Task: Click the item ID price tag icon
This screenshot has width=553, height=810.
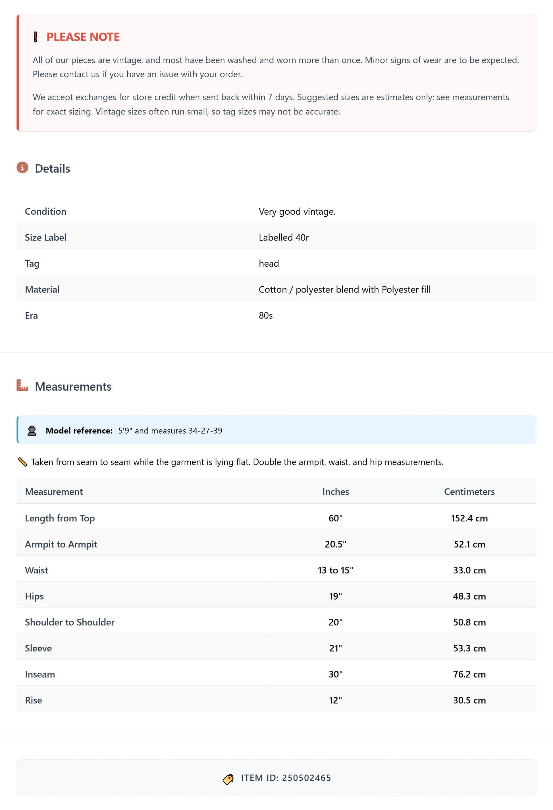Action: pyautogui.click(x=228, y=779)
